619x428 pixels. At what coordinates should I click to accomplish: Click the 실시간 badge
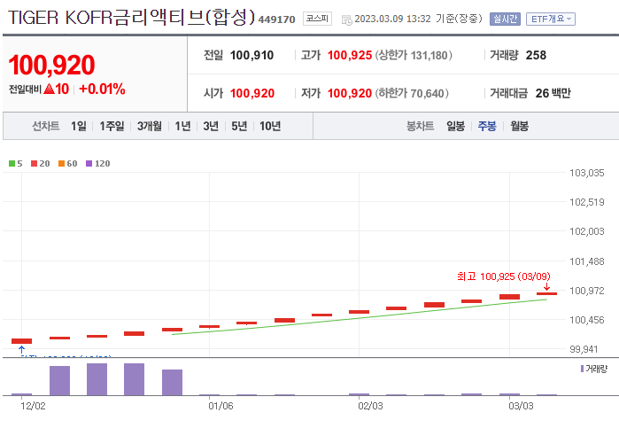[x=505, y=19]
